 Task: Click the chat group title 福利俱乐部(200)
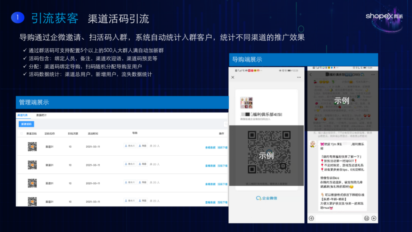345,75
